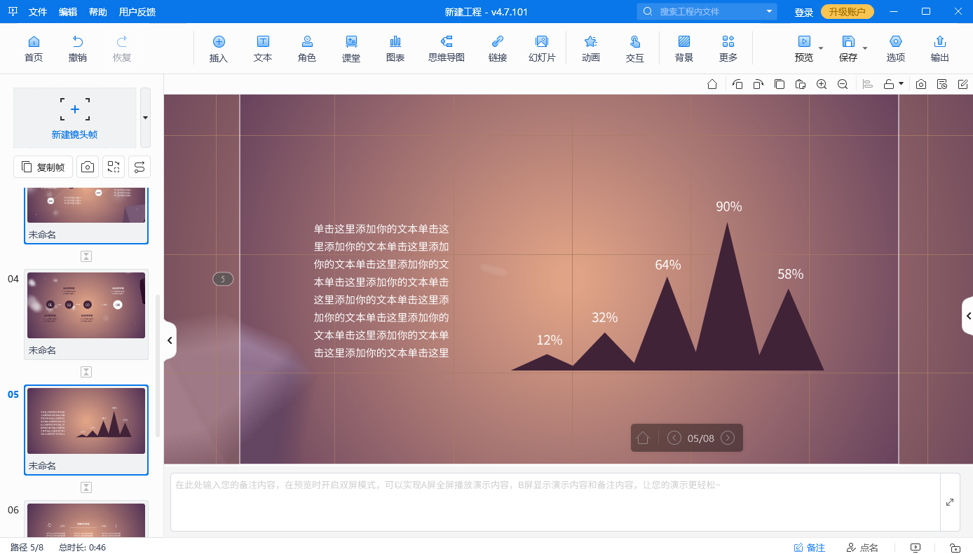Open the lock dropdown arrow

(x=901, y=84)
